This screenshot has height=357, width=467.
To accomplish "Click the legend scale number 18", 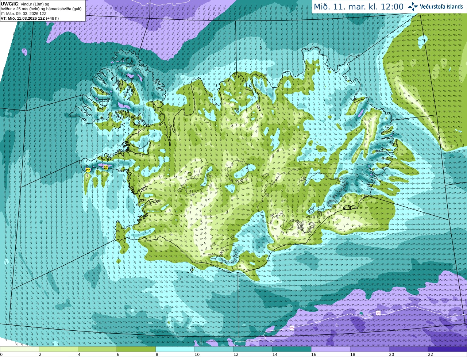I will pyautogui.click(x=352, y=354).
